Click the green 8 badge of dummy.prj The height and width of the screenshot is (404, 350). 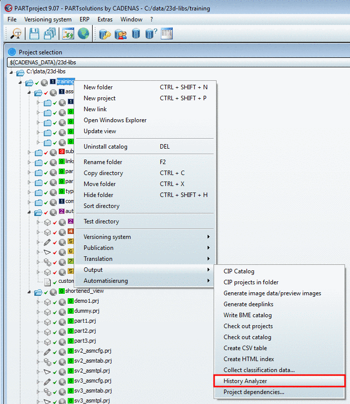[x=71, y=311]
